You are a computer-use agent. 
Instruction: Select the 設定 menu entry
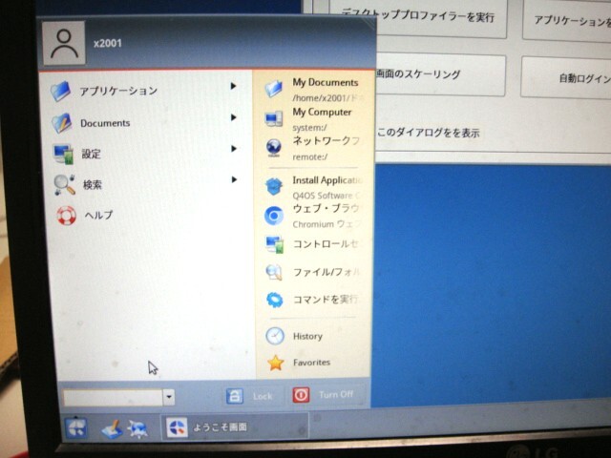150,154
